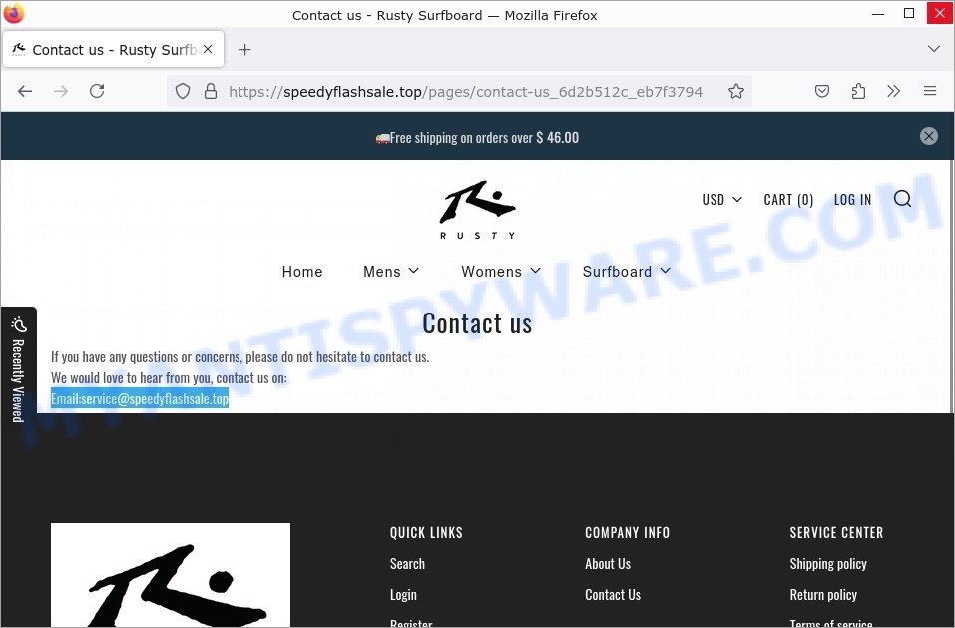Go to the Home page

click(302, 271)
